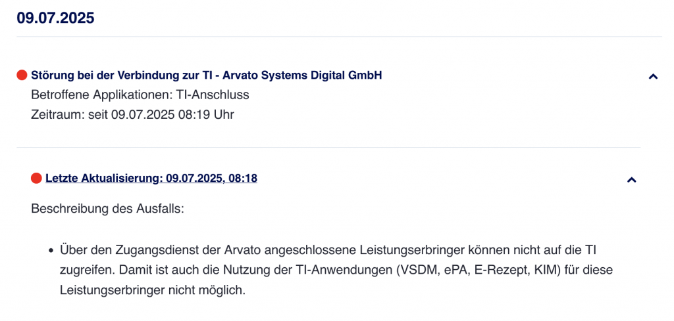Click the bullet point marker before Über
The height and width of the screenshot is (321, 674).
pyautogui.click(x=50, y=250)
